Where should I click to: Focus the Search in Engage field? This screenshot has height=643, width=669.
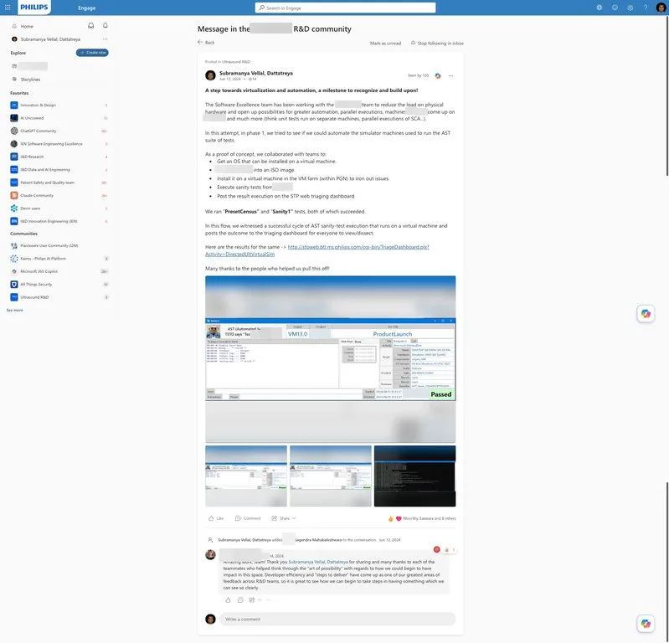tap(345, 8)
